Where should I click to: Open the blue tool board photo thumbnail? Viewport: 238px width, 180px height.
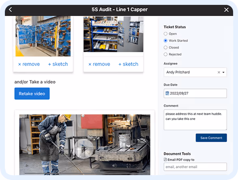point(43,36)
